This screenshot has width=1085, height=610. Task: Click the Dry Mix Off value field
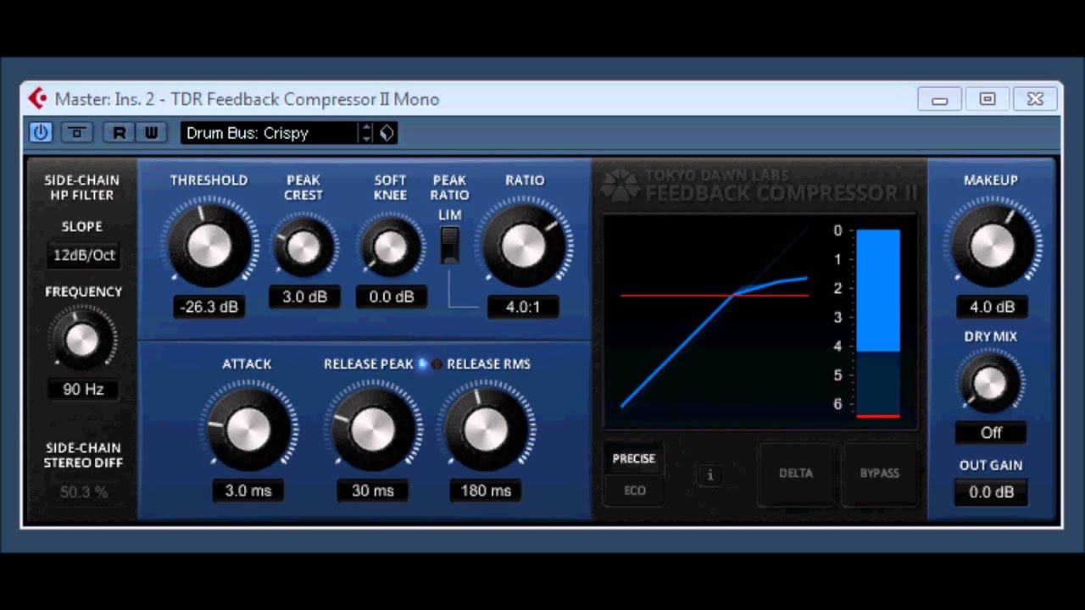coord(991,433)
